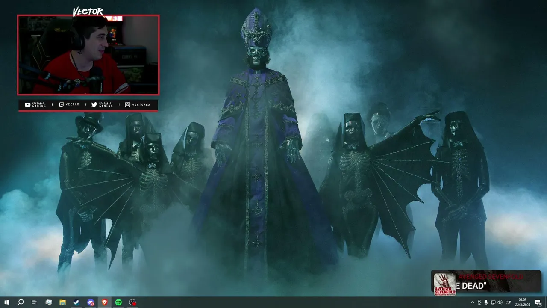Screen dimensions: 547x308
Task: Launch Steam from the taskbar
Action: [x=76, y=302]
